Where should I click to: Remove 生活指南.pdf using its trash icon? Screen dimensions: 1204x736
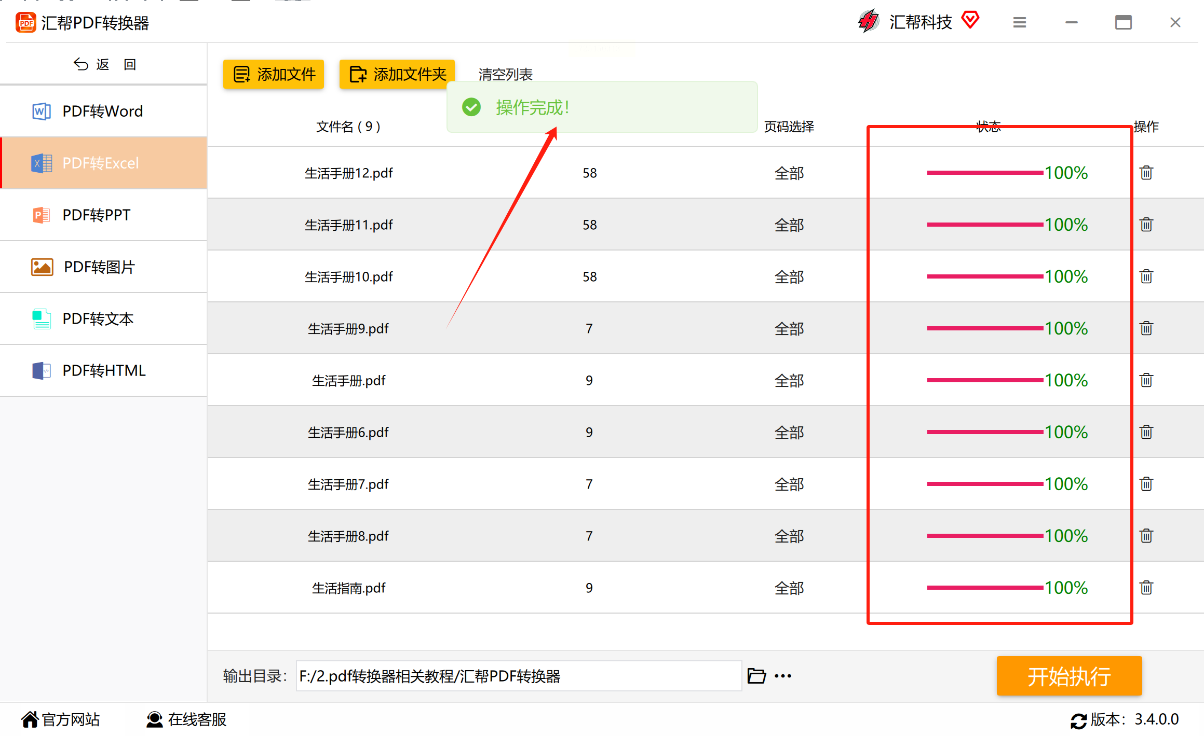click(1146, 587)
